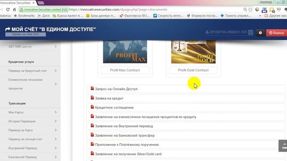Close the Innovative Securities browser tab
The image size is (287, 161).
click(34, 3)
